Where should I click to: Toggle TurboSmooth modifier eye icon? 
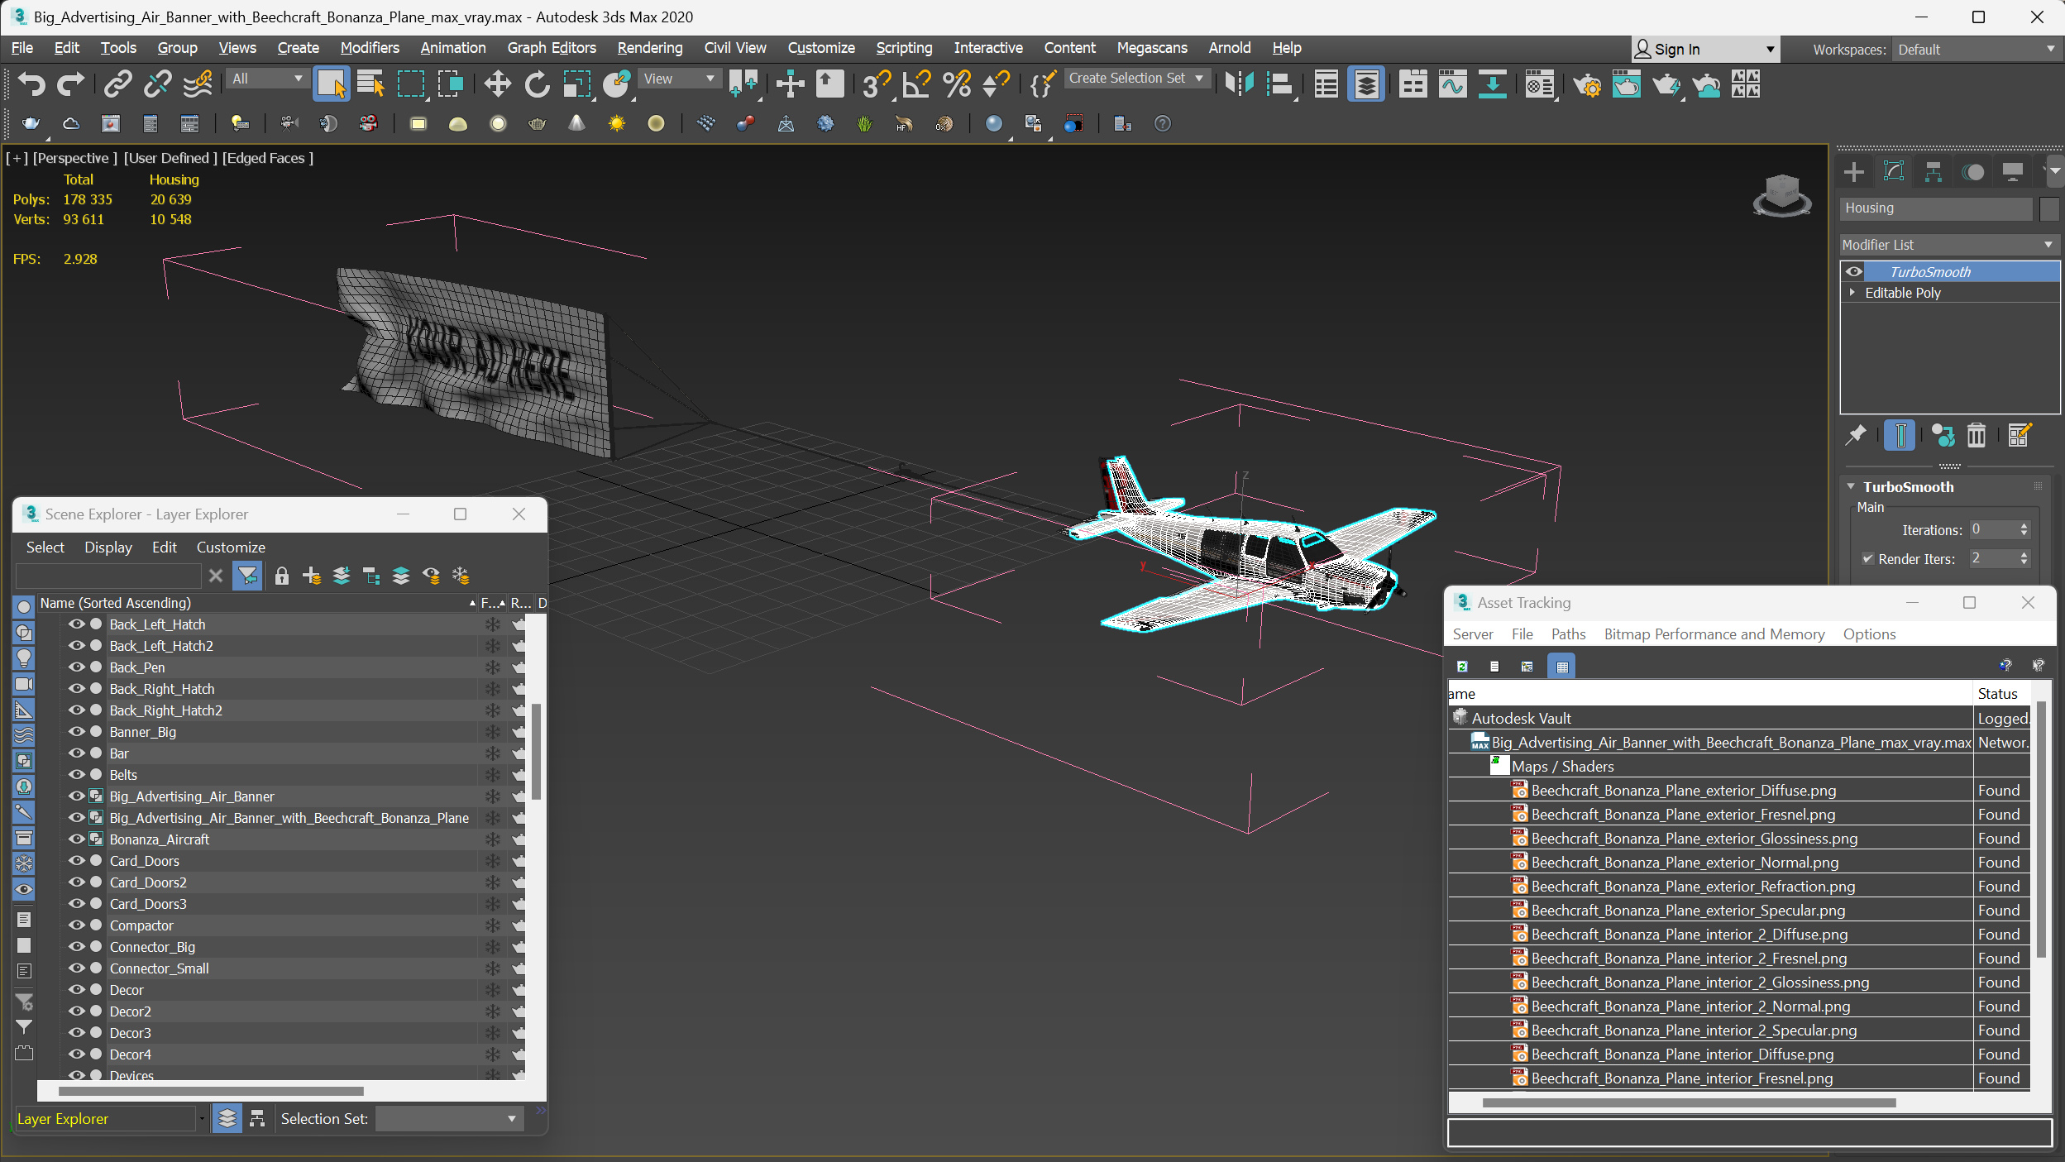tap(1854, 271)
